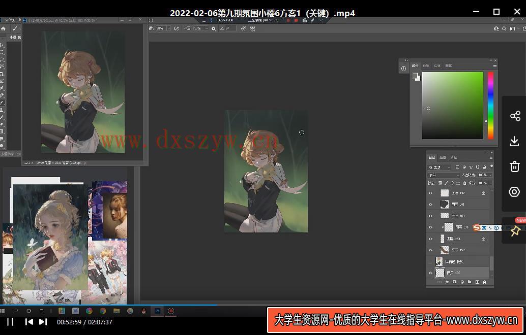Click the lock-all padlock icon in the Layers lock row
Screen dimensions: 526x335
coord(464,183)
